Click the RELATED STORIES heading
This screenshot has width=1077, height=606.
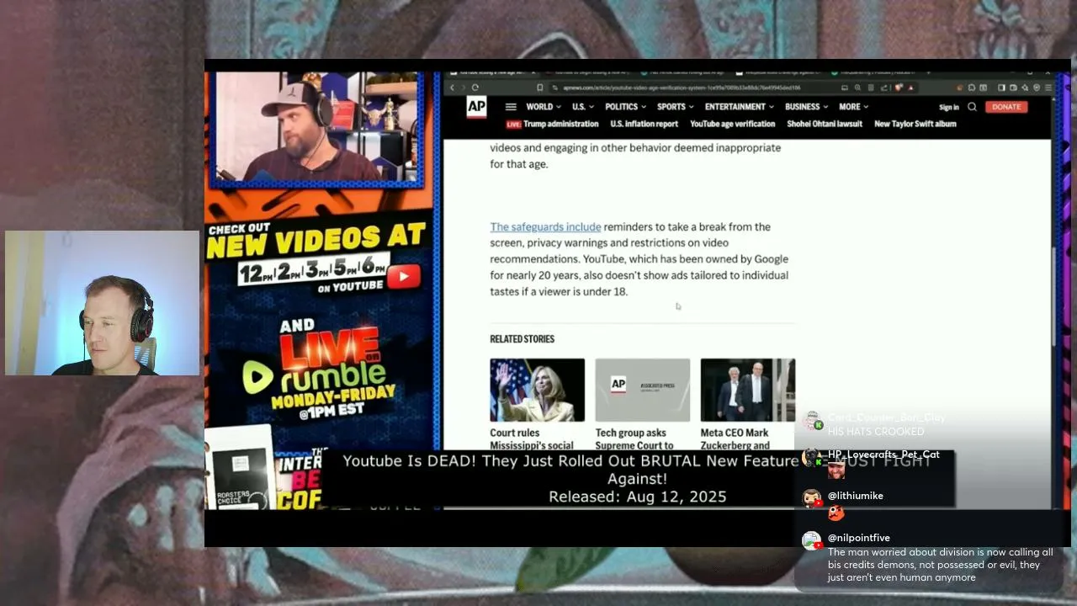(x=523, y=339)
